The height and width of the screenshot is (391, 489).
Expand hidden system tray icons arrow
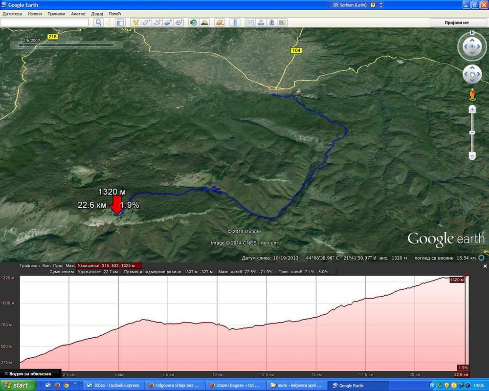(432, 386)
